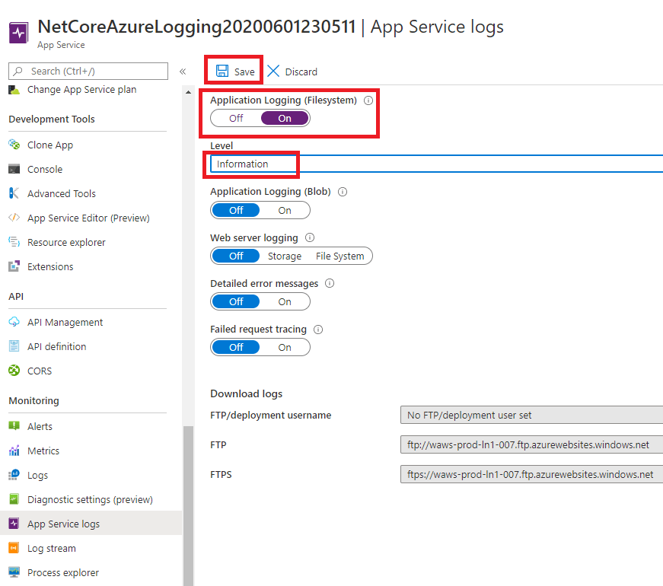
Task: Set Web server logging to File System
Action: [x=339, y=256]
